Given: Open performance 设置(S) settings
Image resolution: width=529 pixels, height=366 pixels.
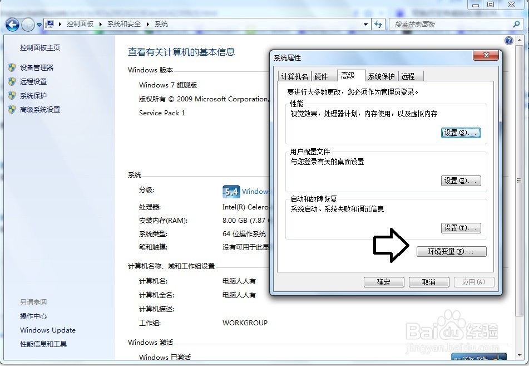Looking at the screenshot, I should tap(461, 133).
